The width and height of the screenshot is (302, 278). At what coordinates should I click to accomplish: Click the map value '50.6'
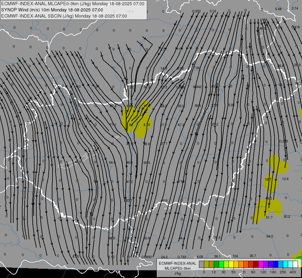pyautogui.click(x=147, y=163)
